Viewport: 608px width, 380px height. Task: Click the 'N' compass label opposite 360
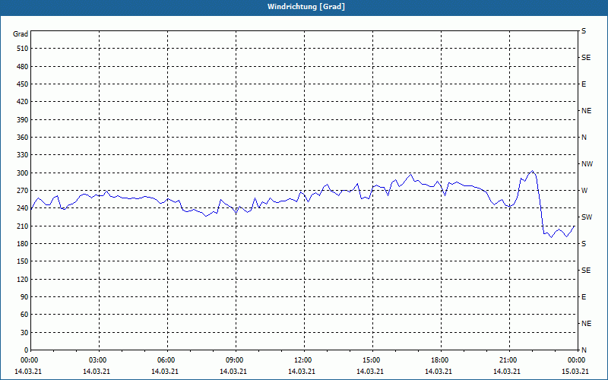[584, 138]
